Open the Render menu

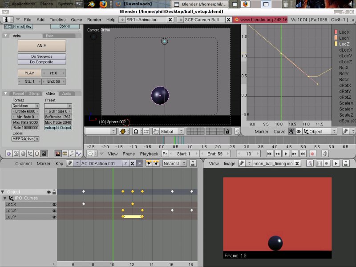tap(94, 20)
